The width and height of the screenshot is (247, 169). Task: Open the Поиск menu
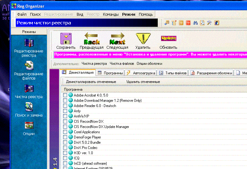coord(36,14)
